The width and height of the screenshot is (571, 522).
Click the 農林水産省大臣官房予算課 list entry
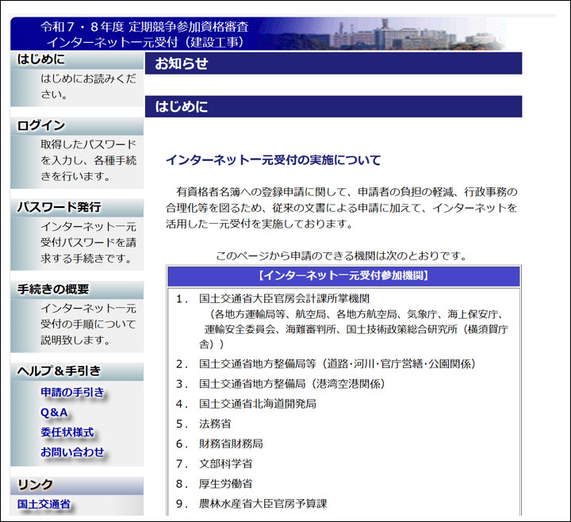pyautogui.click(x=263, y=504)
